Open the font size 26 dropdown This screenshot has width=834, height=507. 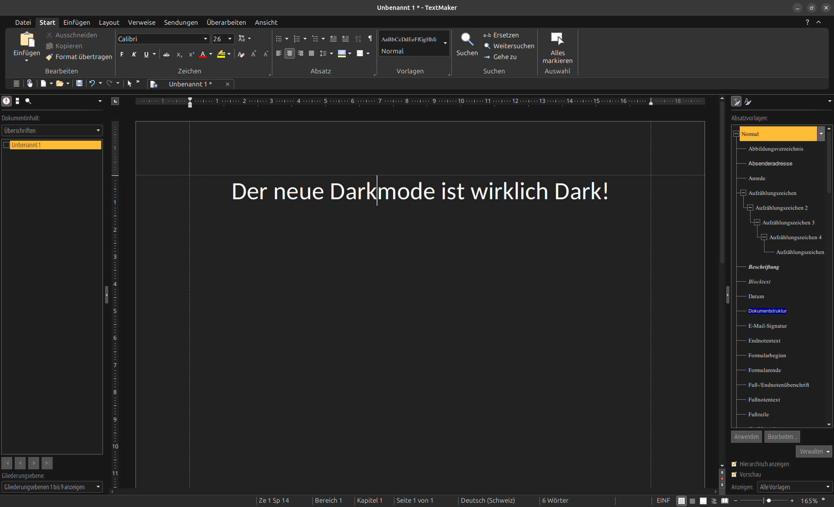pyautogui.click(x=230, y=39)
